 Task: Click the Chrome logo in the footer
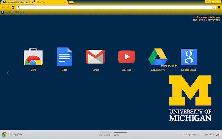click(4, 134)
